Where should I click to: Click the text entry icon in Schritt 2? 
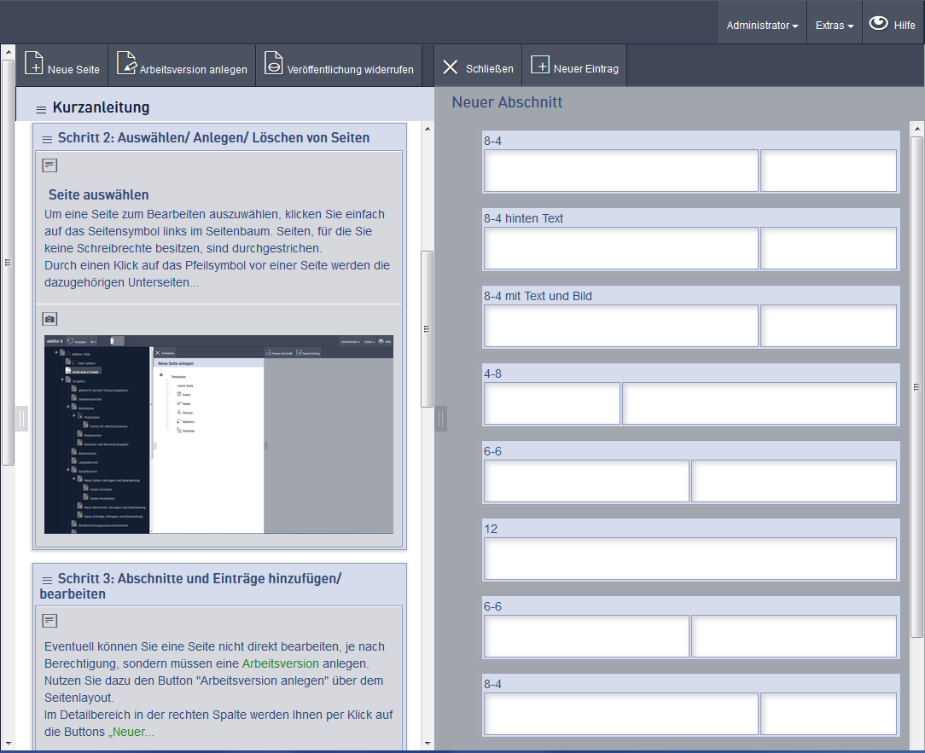[50, 165]
